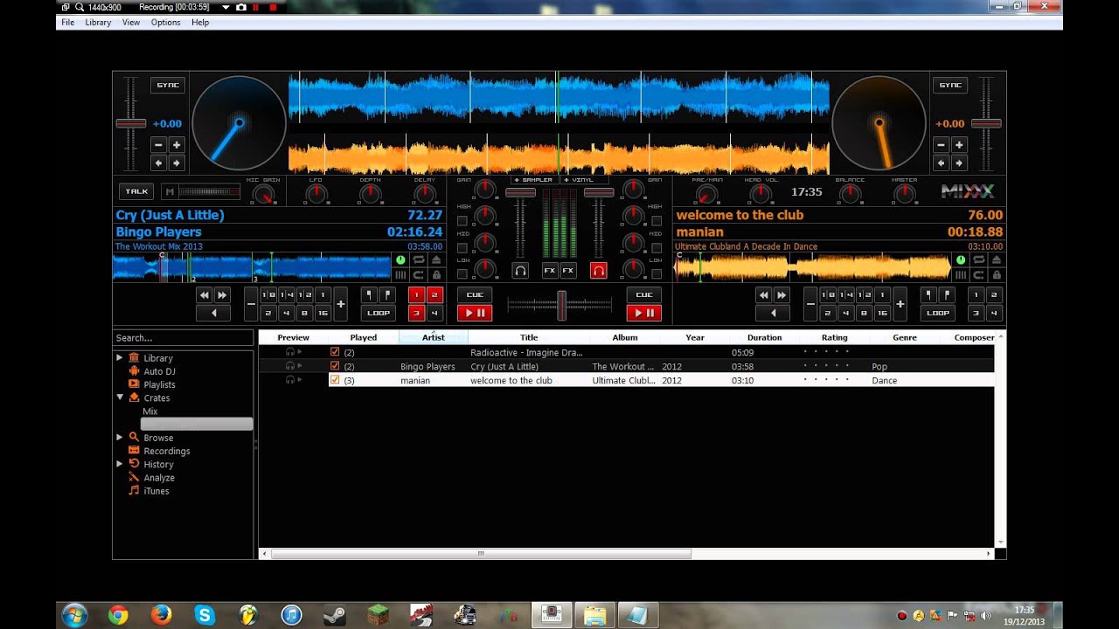Viewport: 1119px width, 629px height.
Task: Nudge left deck pitch up with plus
Action: 176,145
